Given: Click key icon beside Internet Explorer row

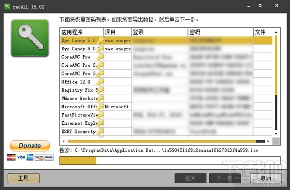Looking at the screenshot, I should (x=101, y=123).
